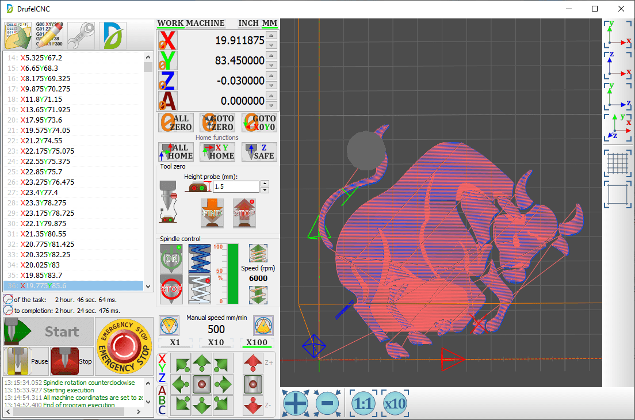Jog X axis left arrow
This screenshot has width=635, height=420.
(x=181, y=384)
